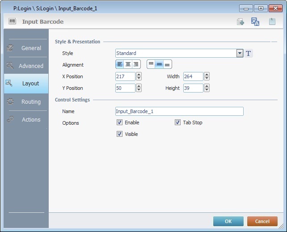
Task: Click the Name input field
Action: [179, 111]
